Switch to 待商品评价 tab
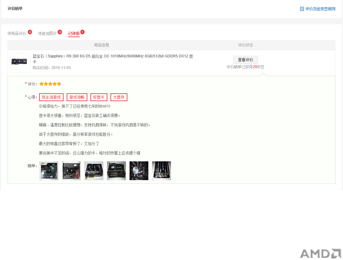343x260 pixels. point(17,33)
